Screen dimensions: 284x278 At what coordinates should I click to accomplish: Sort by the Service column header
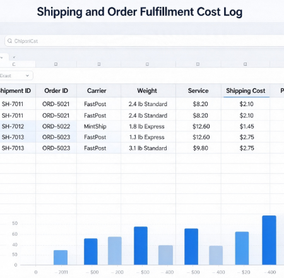(198, 91)
